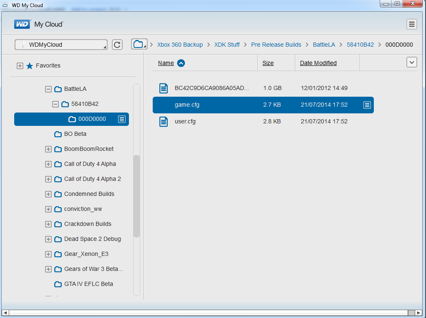Toggle the Name sort direction arrow
The height and width of the screenshot is (318, 426).
pos(181,63)
